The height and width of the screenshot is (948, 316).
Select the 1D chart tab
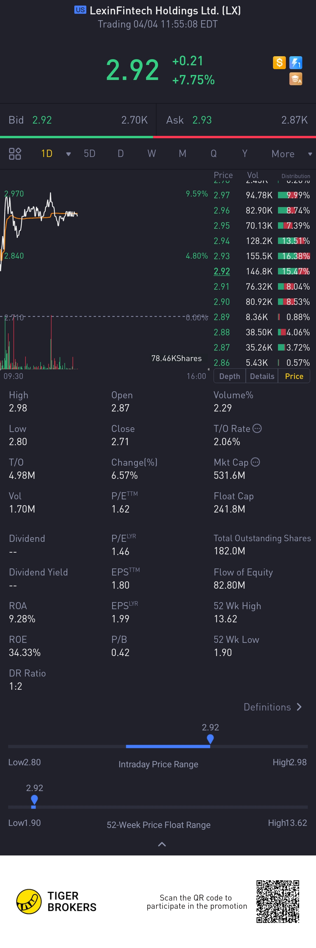pos(47,153)
